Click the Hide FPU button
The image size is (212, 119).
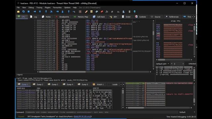pos(175,21)
